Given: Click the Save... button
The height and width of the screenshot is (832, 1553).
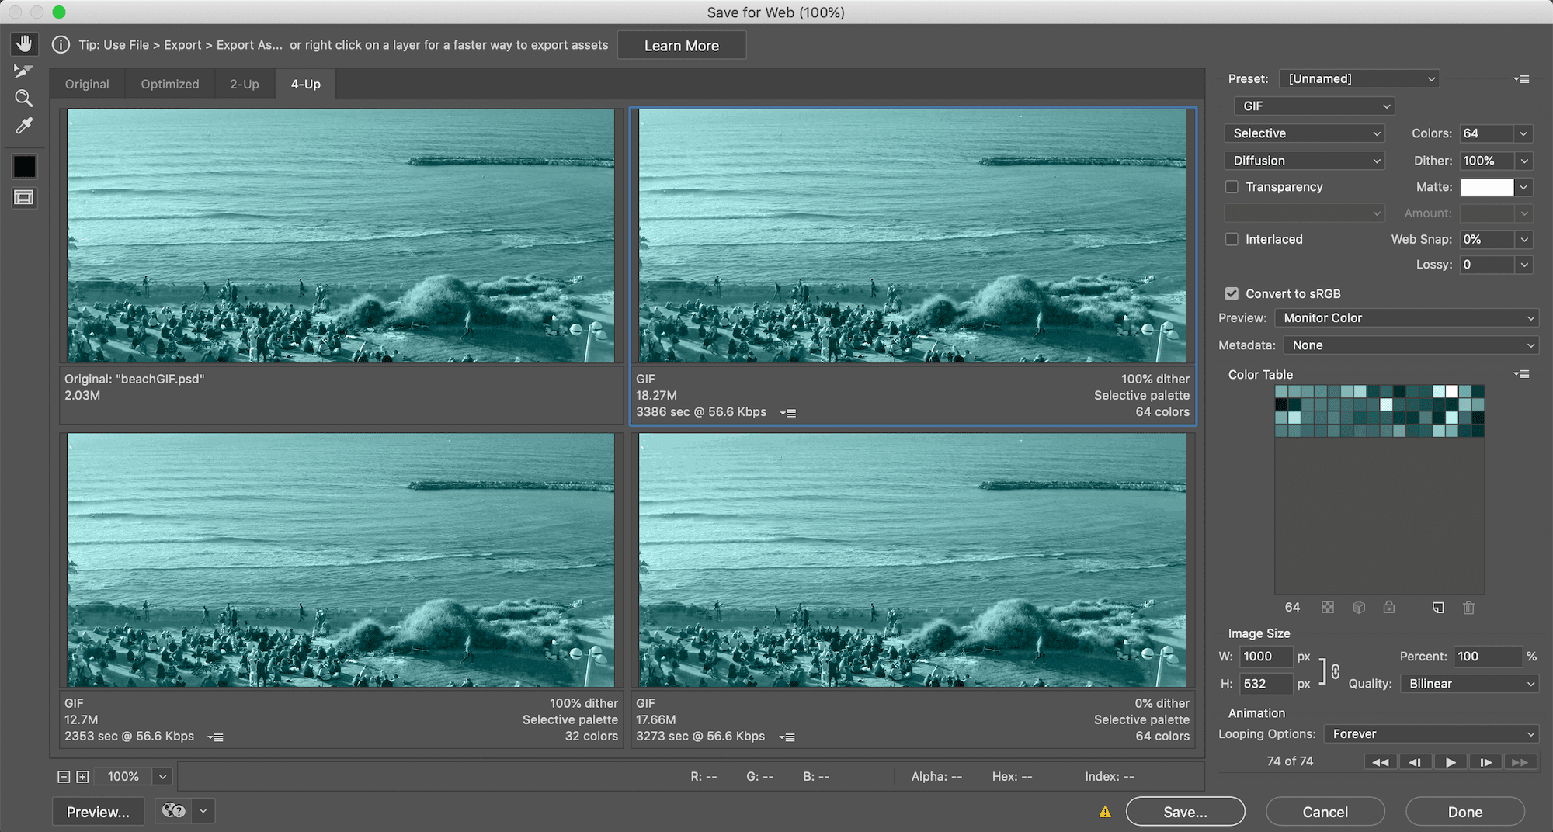Looking at the screenshot, I should 1185,812.
